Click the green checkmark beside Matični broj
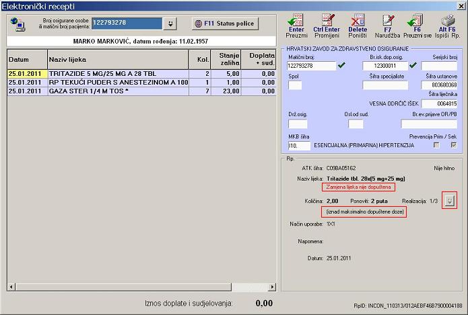The width and height of the screenshot is (468, 315). point(341,65)
